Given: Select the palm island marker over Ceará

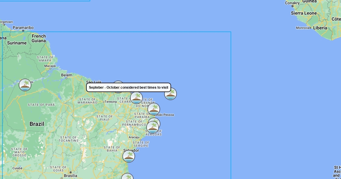Looking at the screenshot, I should coord(136,98).
